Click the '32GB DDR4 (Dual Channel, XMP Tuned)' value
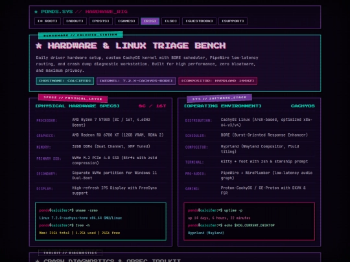The image size is (350, 262). (111, 146)
